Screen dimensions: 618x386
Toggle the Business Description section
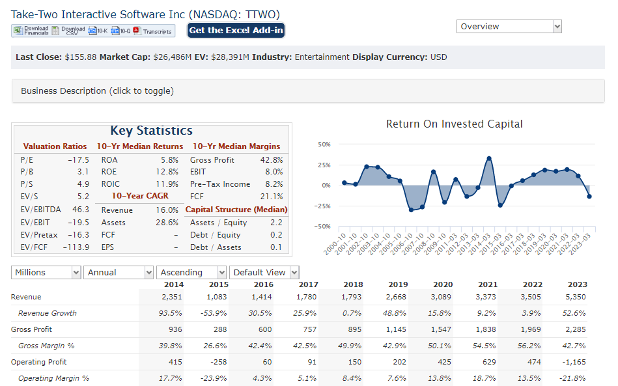(x=97, y=91)
